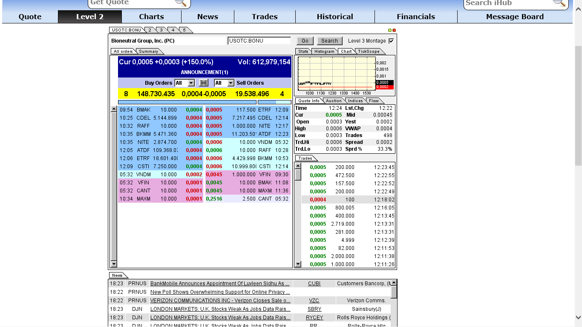
Task: Select the CDEL 5.144.899 buy order row
Action: pyautogui.click(x=161, y=118)
